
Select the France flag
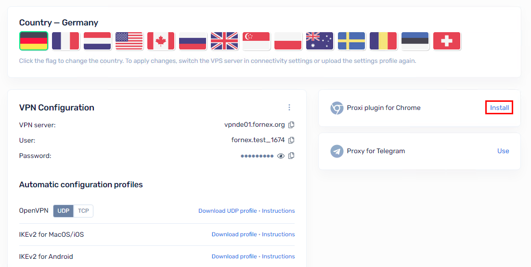click(65, 41)
